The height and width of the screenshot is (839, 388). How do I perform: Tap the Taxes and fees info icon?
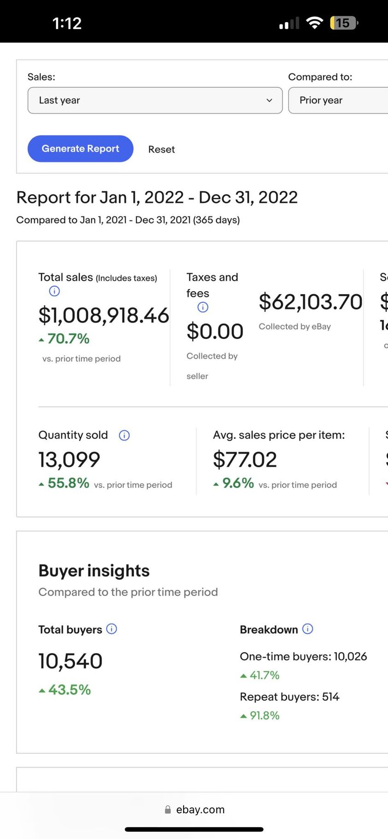point(203,307)
